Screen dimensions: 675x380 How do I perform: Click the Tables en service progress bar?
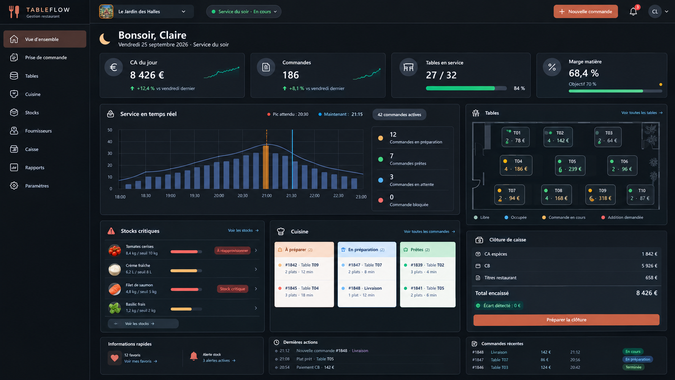466,88
